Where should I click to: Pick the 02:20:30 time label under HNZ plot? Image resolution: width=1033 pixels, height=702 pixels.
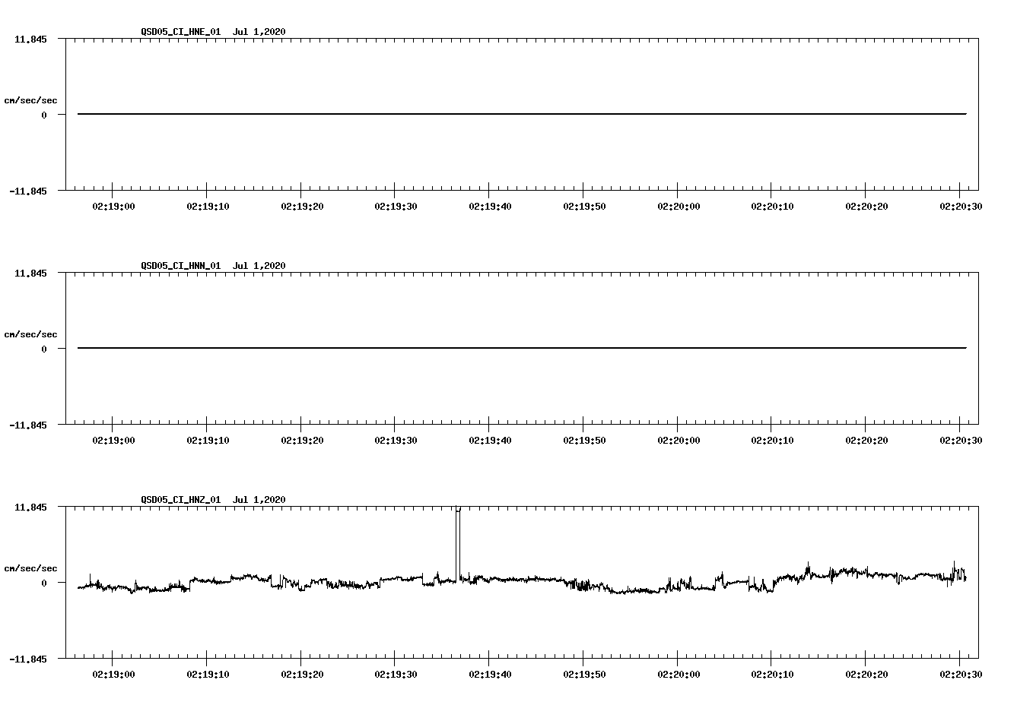click(961, 674)
